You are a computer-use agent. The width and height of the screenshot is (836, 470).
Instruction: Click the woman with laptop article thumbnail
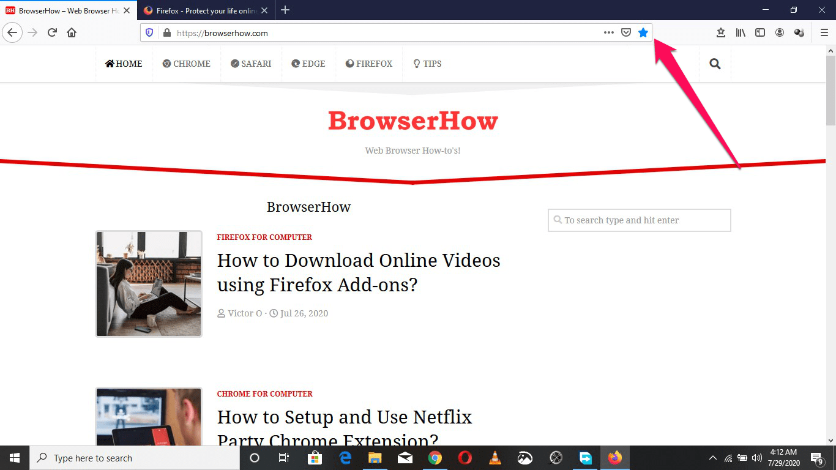tap(149, 284)
